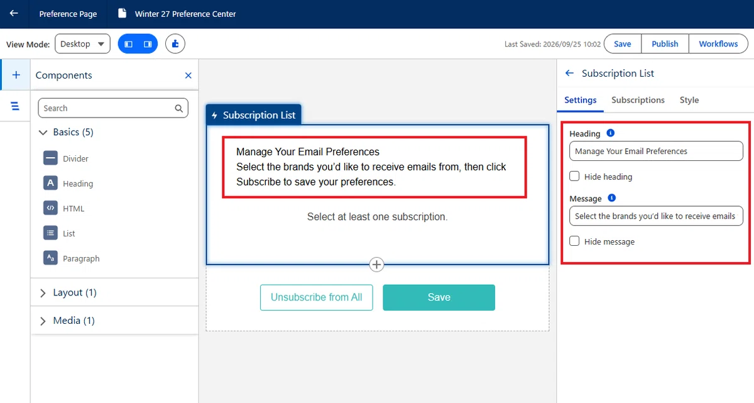Click the document icon beside Winter 27 Preference Center

point(123,13)
